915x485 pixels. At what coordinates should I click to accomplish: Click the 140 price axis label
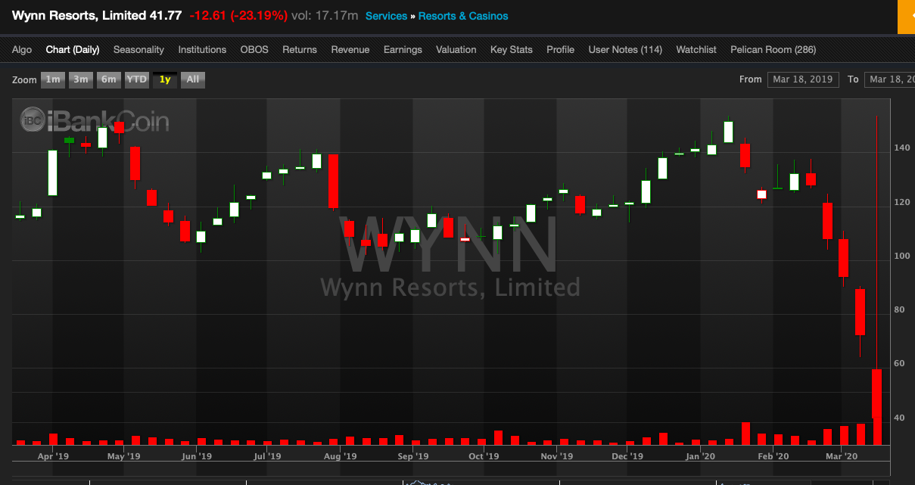(901, 148)
